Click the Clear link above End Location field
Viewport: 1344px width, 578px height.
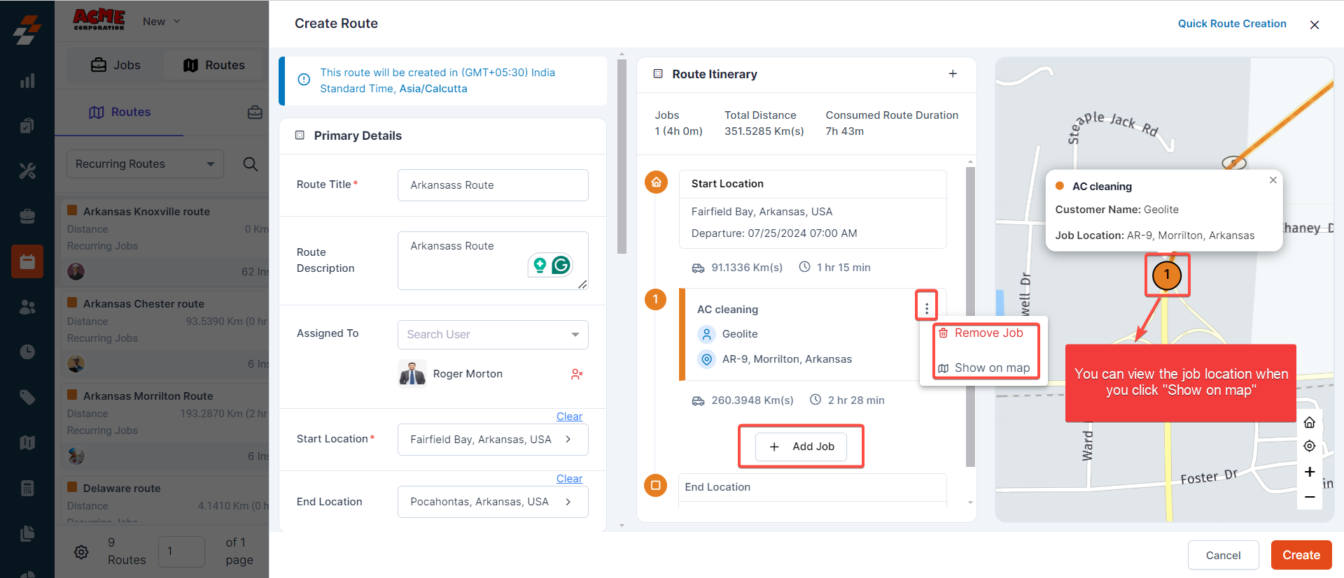(569, 479)
